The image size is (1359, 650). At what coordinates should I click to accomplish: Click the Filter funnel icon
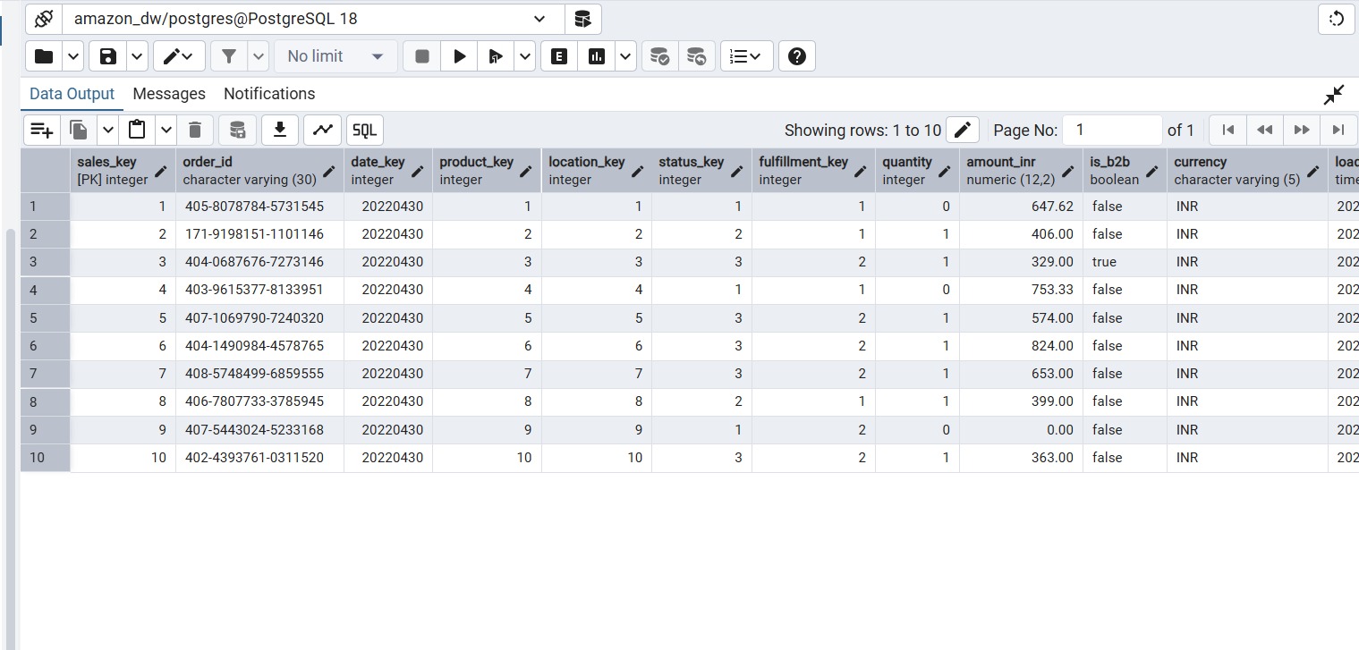coord(229,56)
